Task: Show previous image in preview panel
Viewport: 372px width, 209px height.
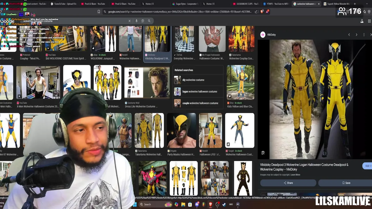Action: (349, 35)
